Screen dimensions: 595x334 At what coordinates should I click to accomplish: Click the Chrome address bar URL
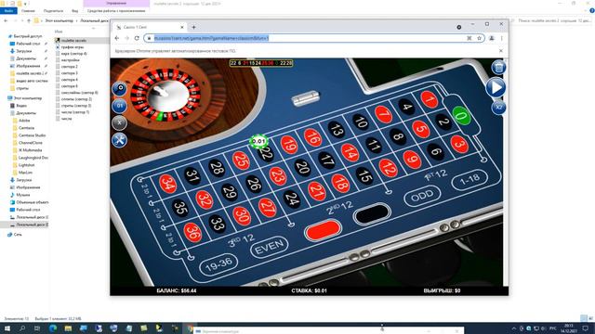[x=211, y=38]
